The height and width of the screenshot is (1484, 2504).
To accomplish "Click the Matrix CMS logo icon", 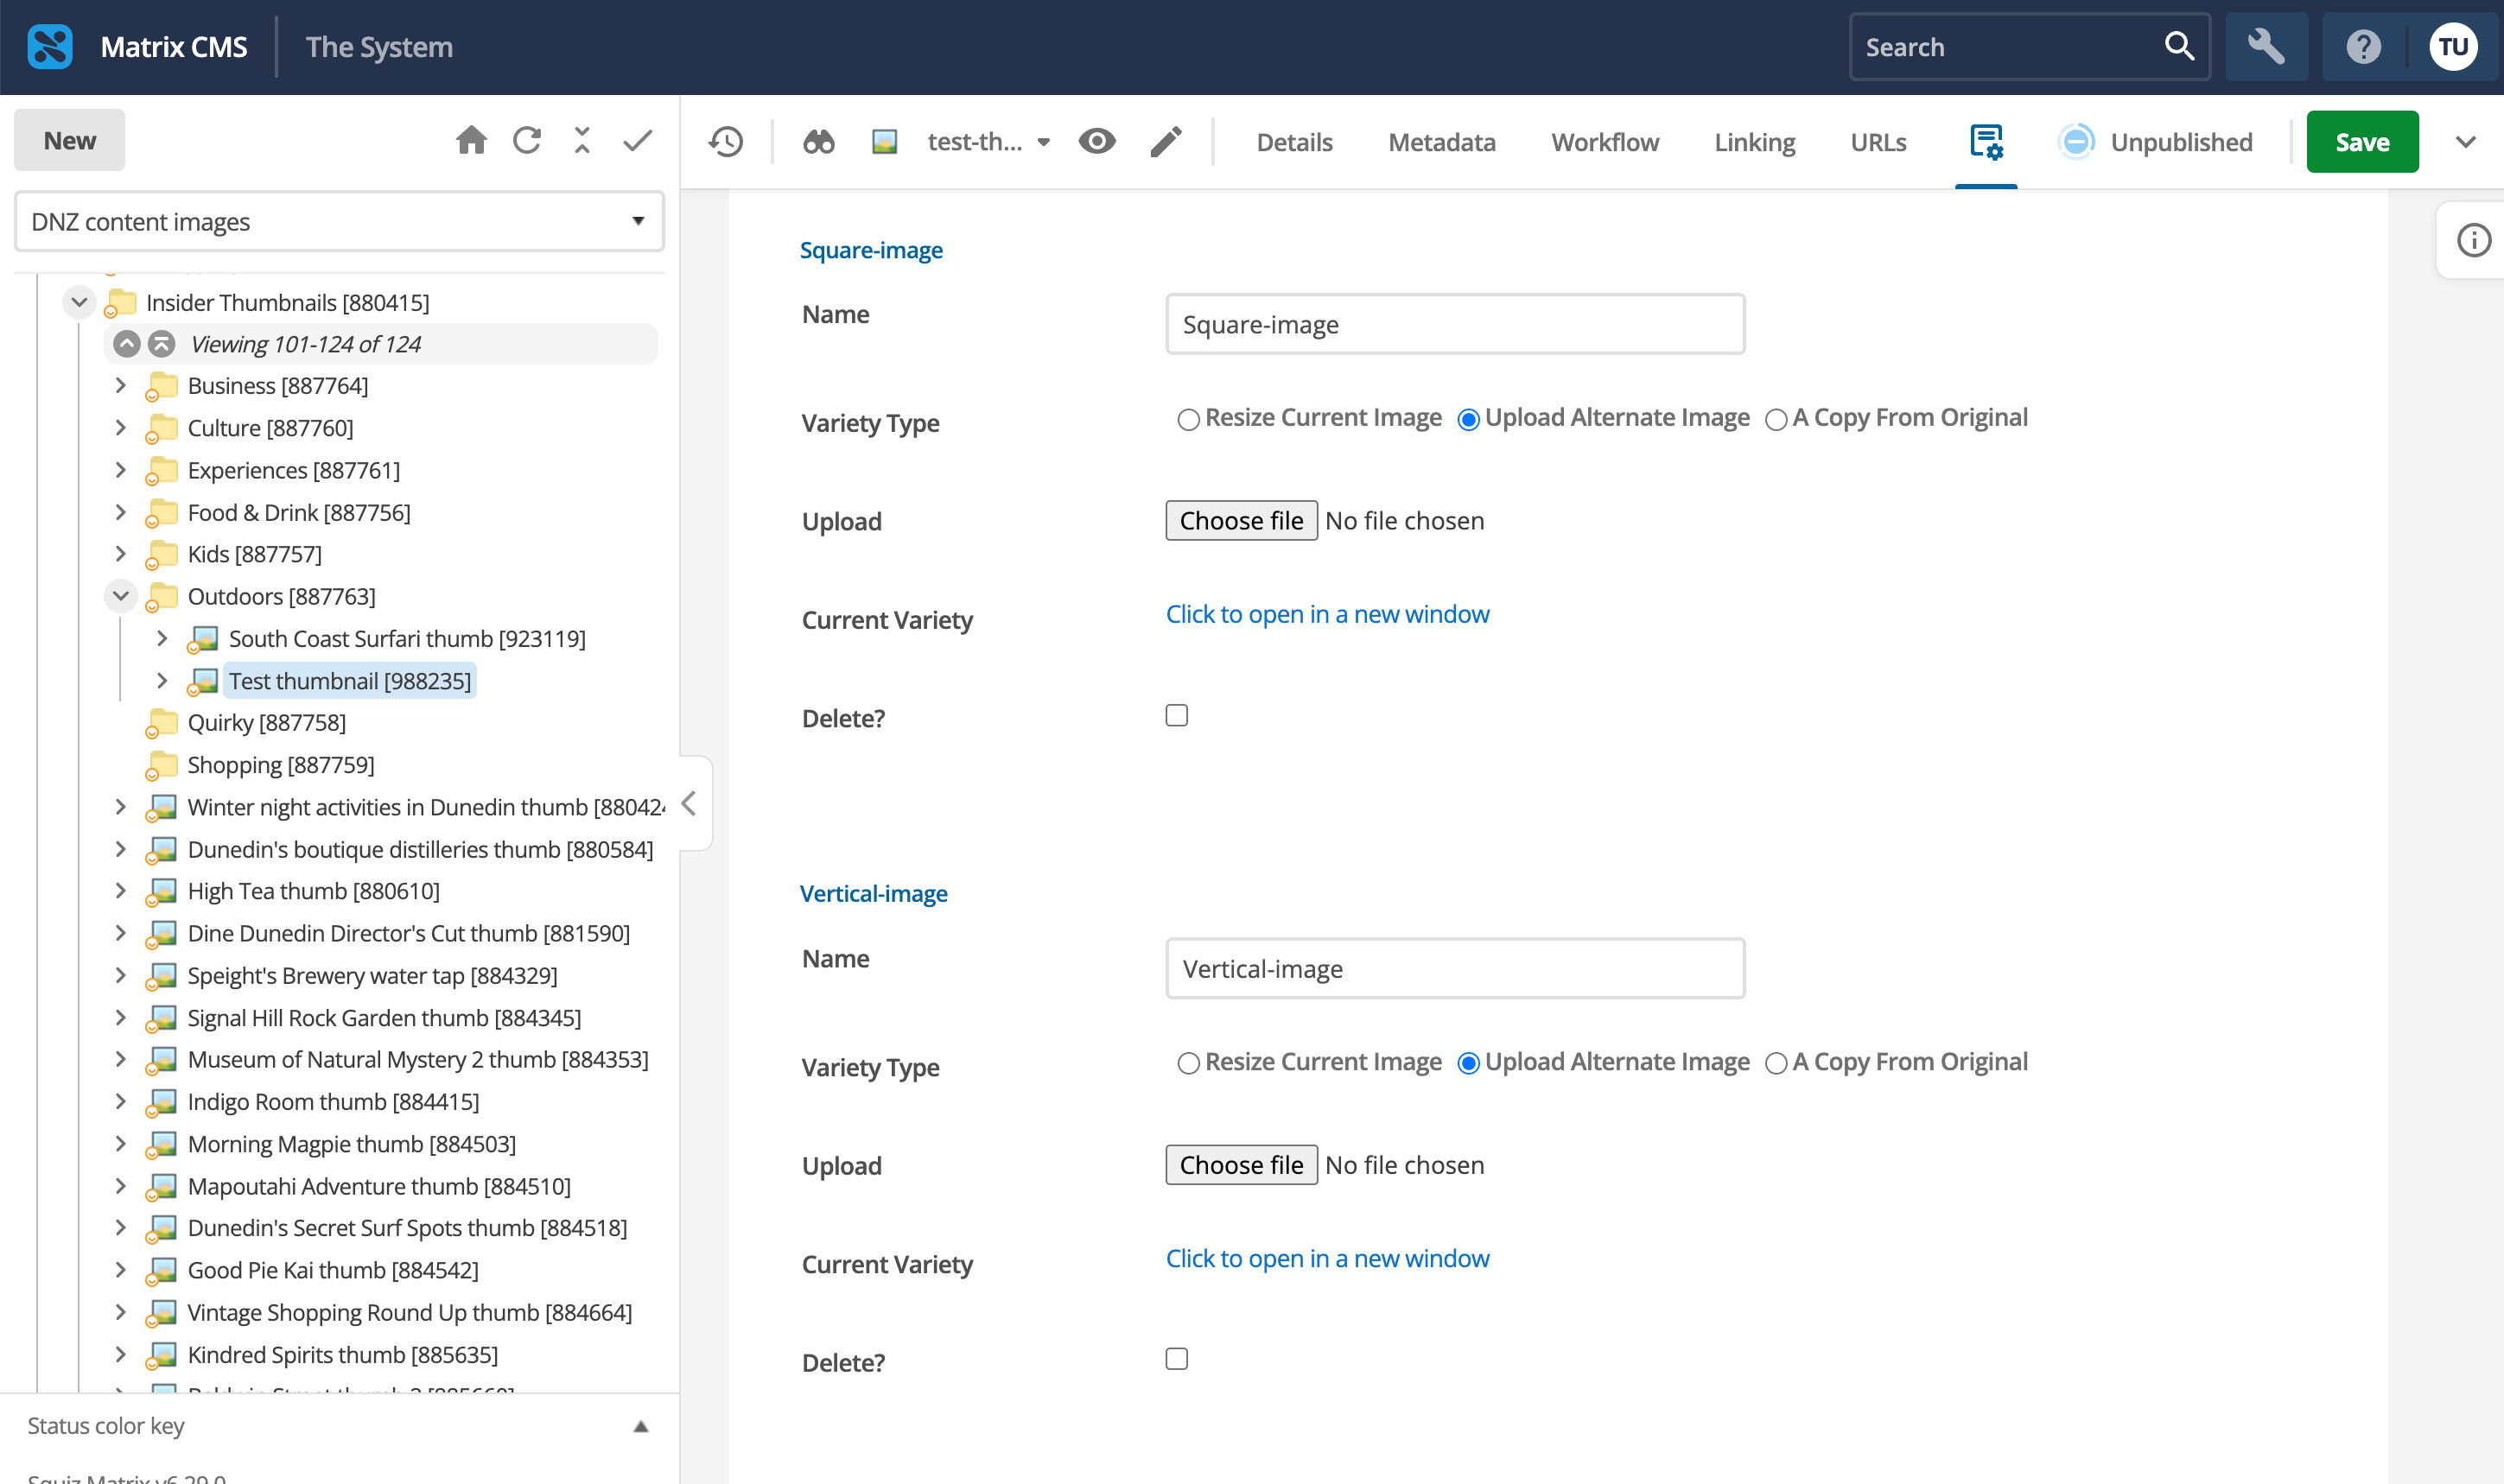I will pos(50,47).
